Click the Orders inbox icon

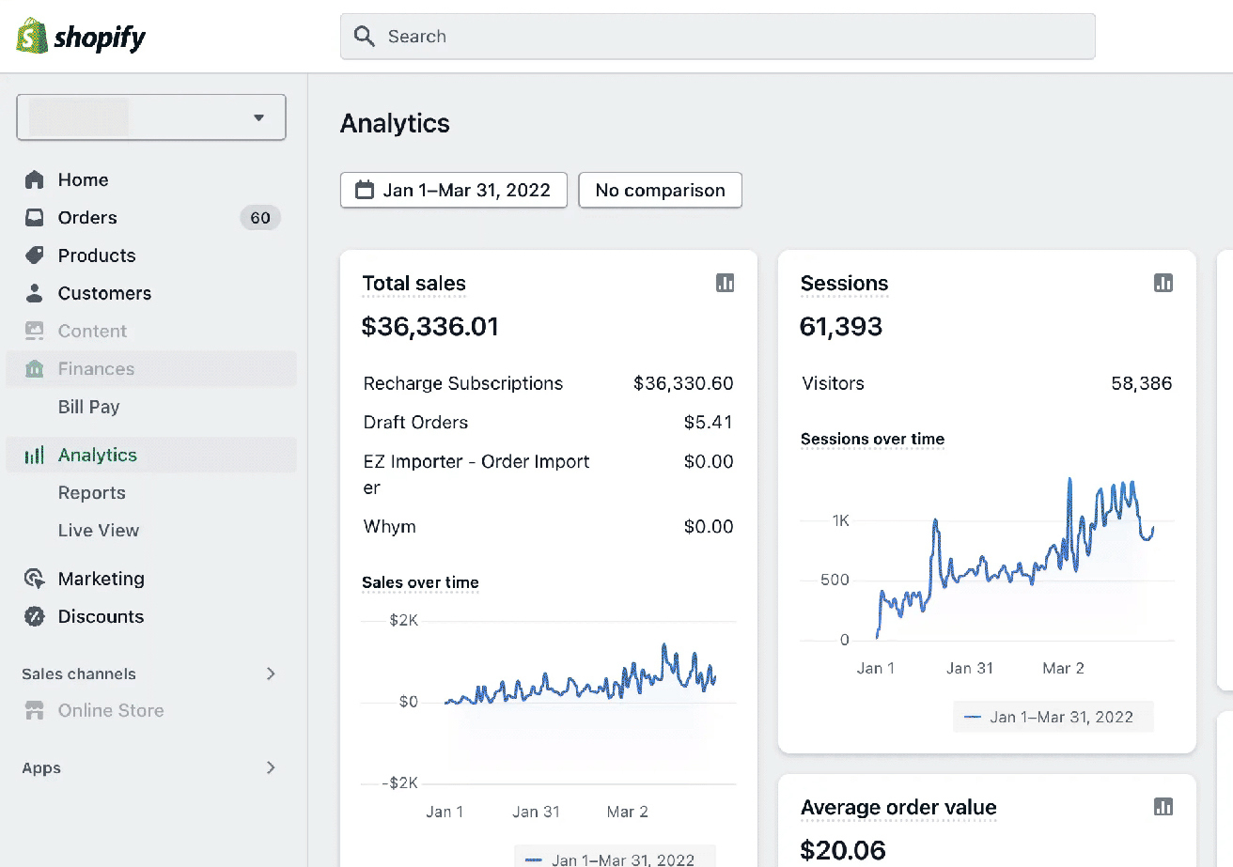click(35, 217)
